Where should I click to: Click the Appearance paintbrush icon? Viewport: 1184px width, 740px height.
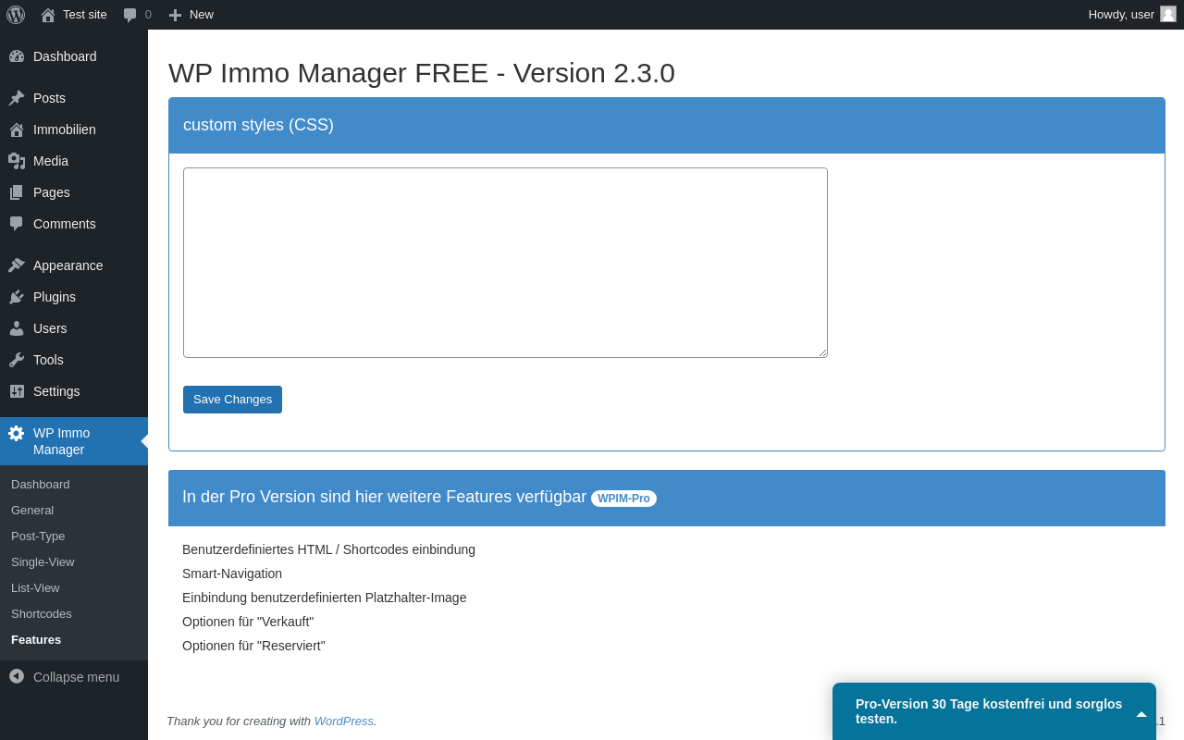pyautogui.click(x=17, y=265)
